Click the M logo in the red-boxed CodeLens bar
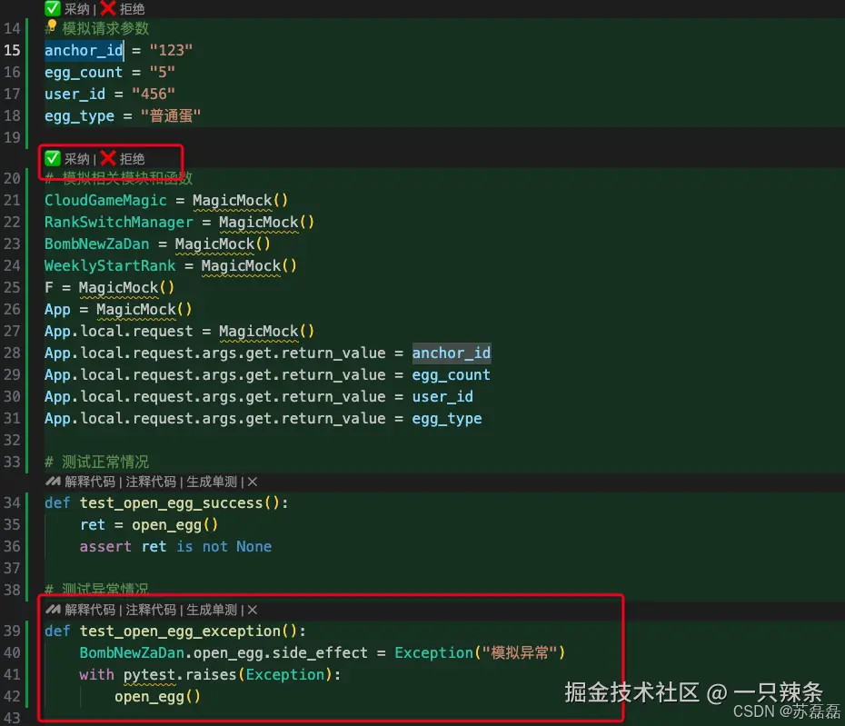845x726 pixels. [55, 610]
